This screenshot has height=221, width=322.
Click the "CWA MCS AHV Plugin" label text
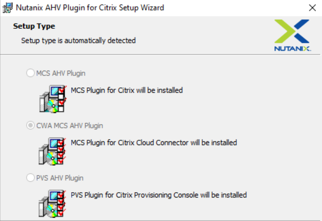click(70, 126)
